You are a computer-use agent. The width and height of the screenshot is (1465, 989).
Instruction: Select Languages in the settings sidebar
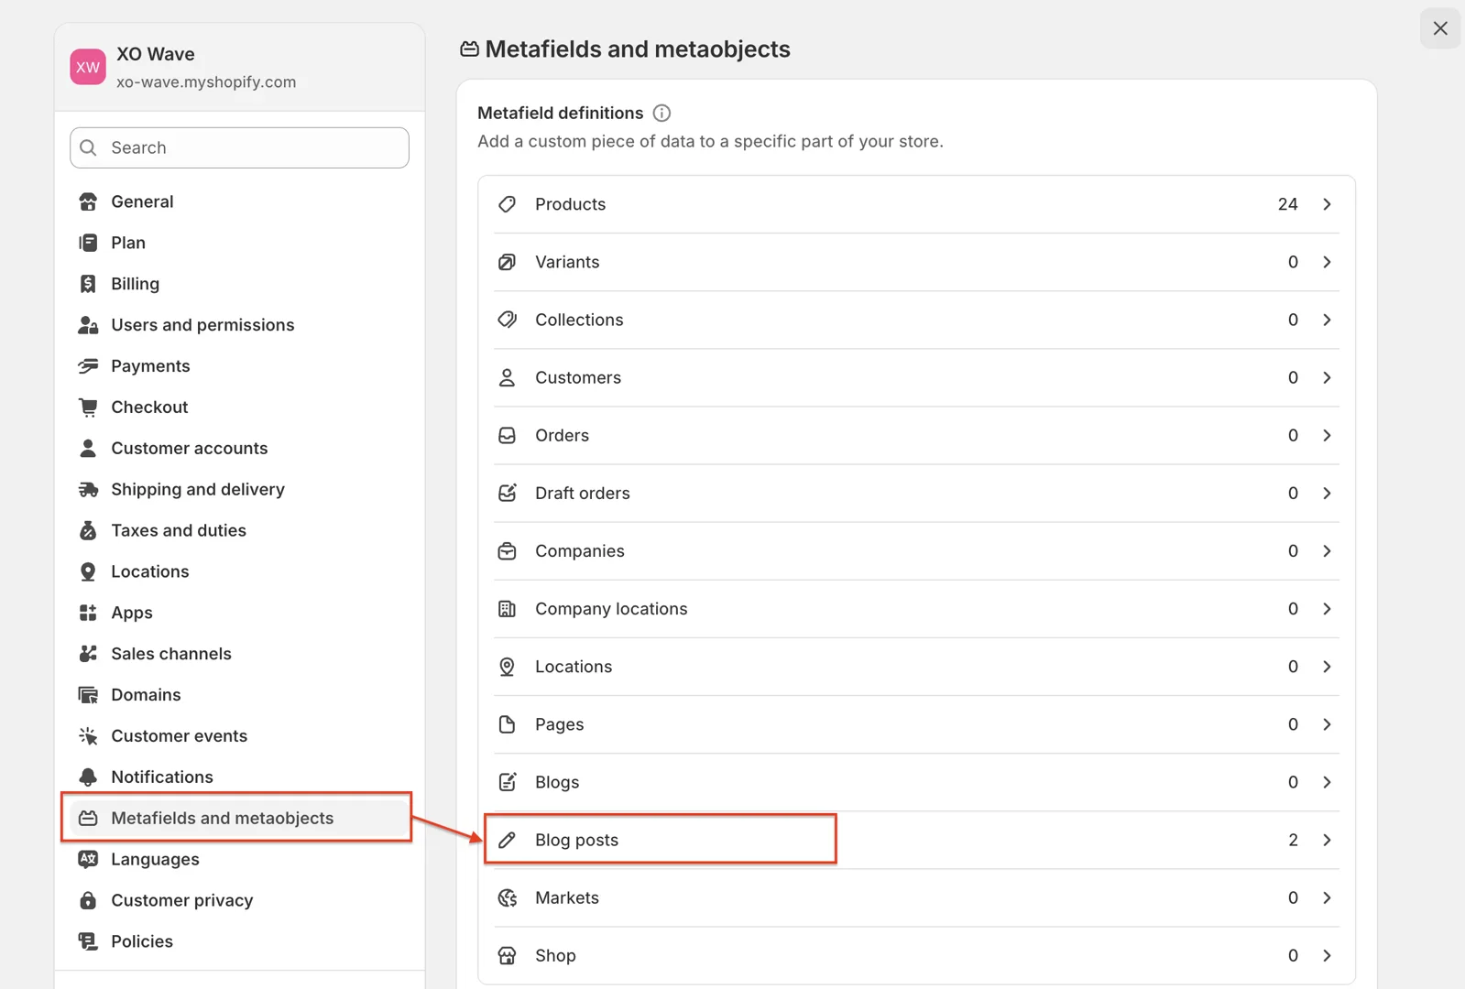tap(155, 859)
